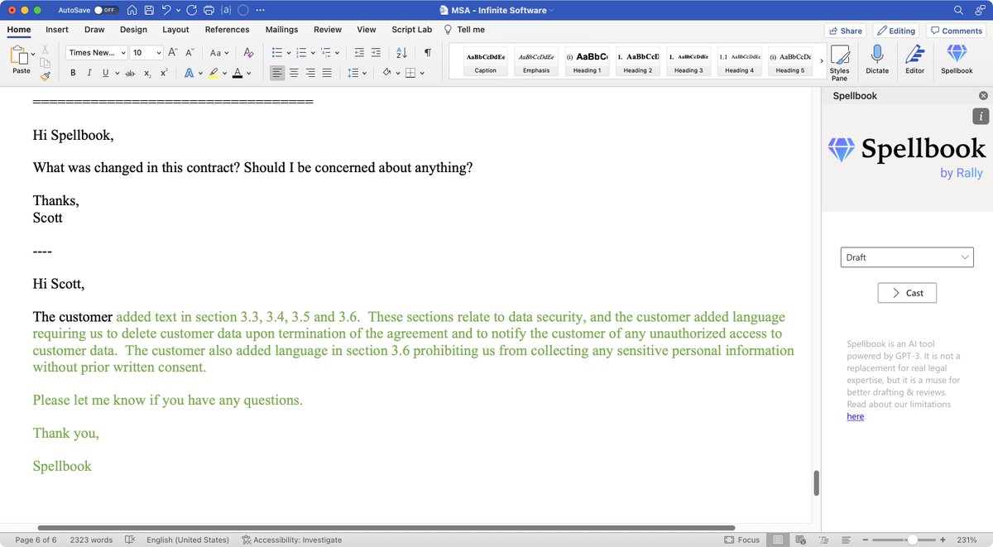
Task: Open the Borders dropdown arrow
Action: coord(422,73)
